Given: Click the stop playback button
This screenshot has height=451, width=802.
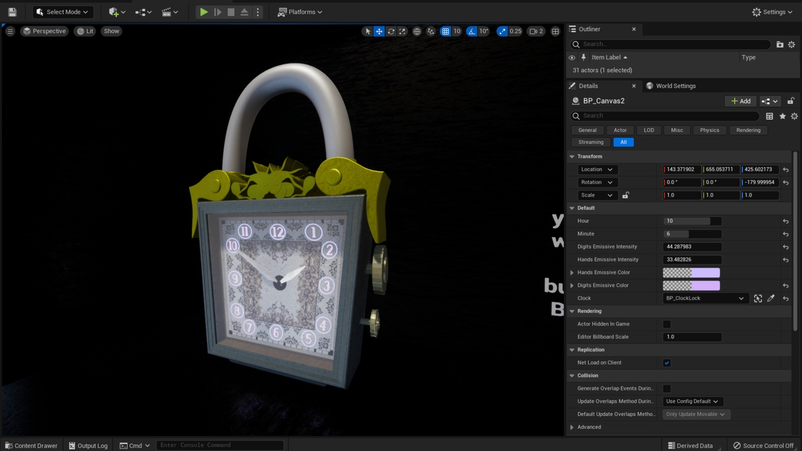Looking at the screenshot, I should pos(231,12).
